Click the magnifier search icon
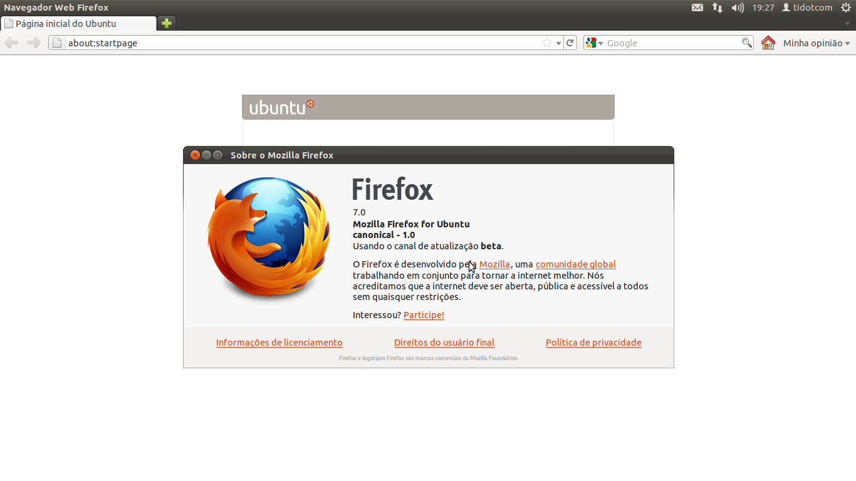 point(746,43)
